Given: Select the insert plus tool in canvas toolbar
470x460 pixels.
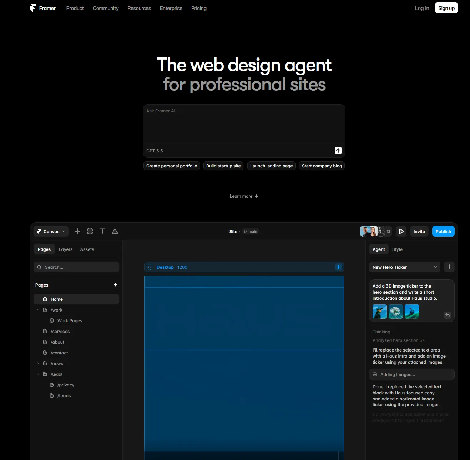Looking at the screenshot, I should (x=77, y=231).
